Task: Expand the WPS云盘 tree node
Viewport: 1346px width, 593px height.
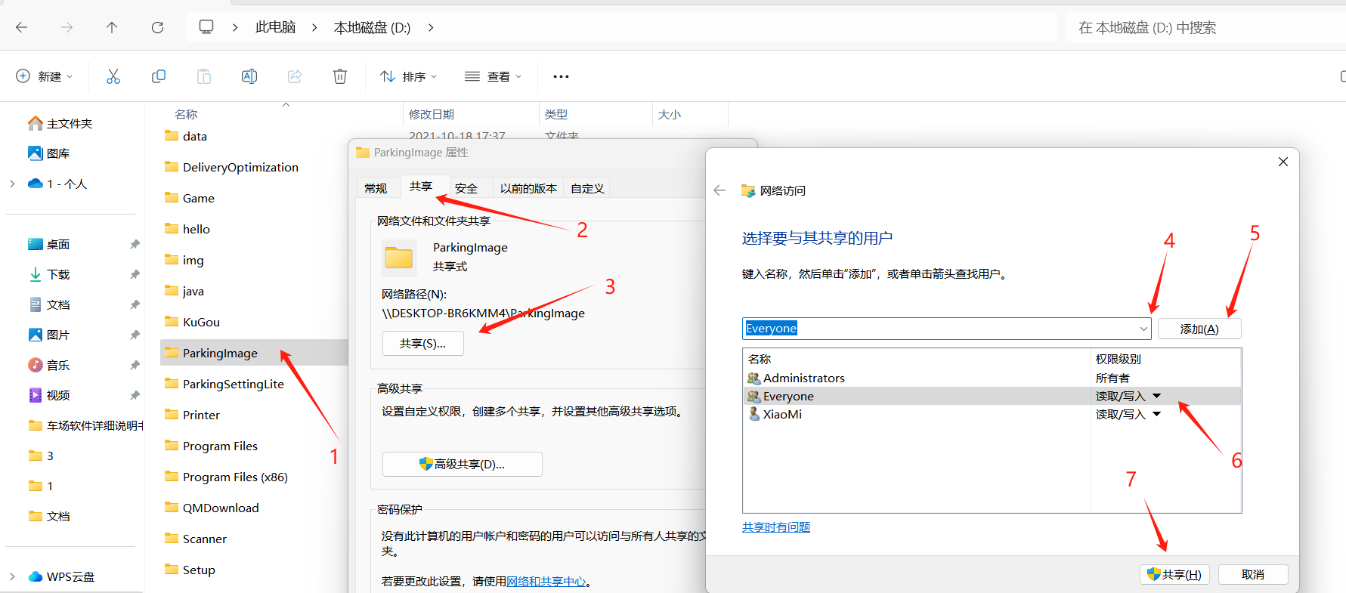Action: [12, 576]
